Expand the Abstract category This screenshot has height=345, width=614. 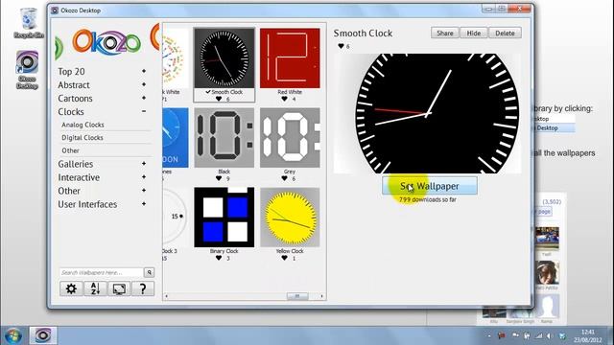tap(144, 84)
